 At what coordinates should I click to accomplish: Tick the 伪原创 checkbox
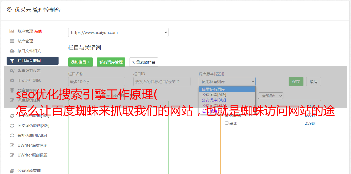[227, 115]
